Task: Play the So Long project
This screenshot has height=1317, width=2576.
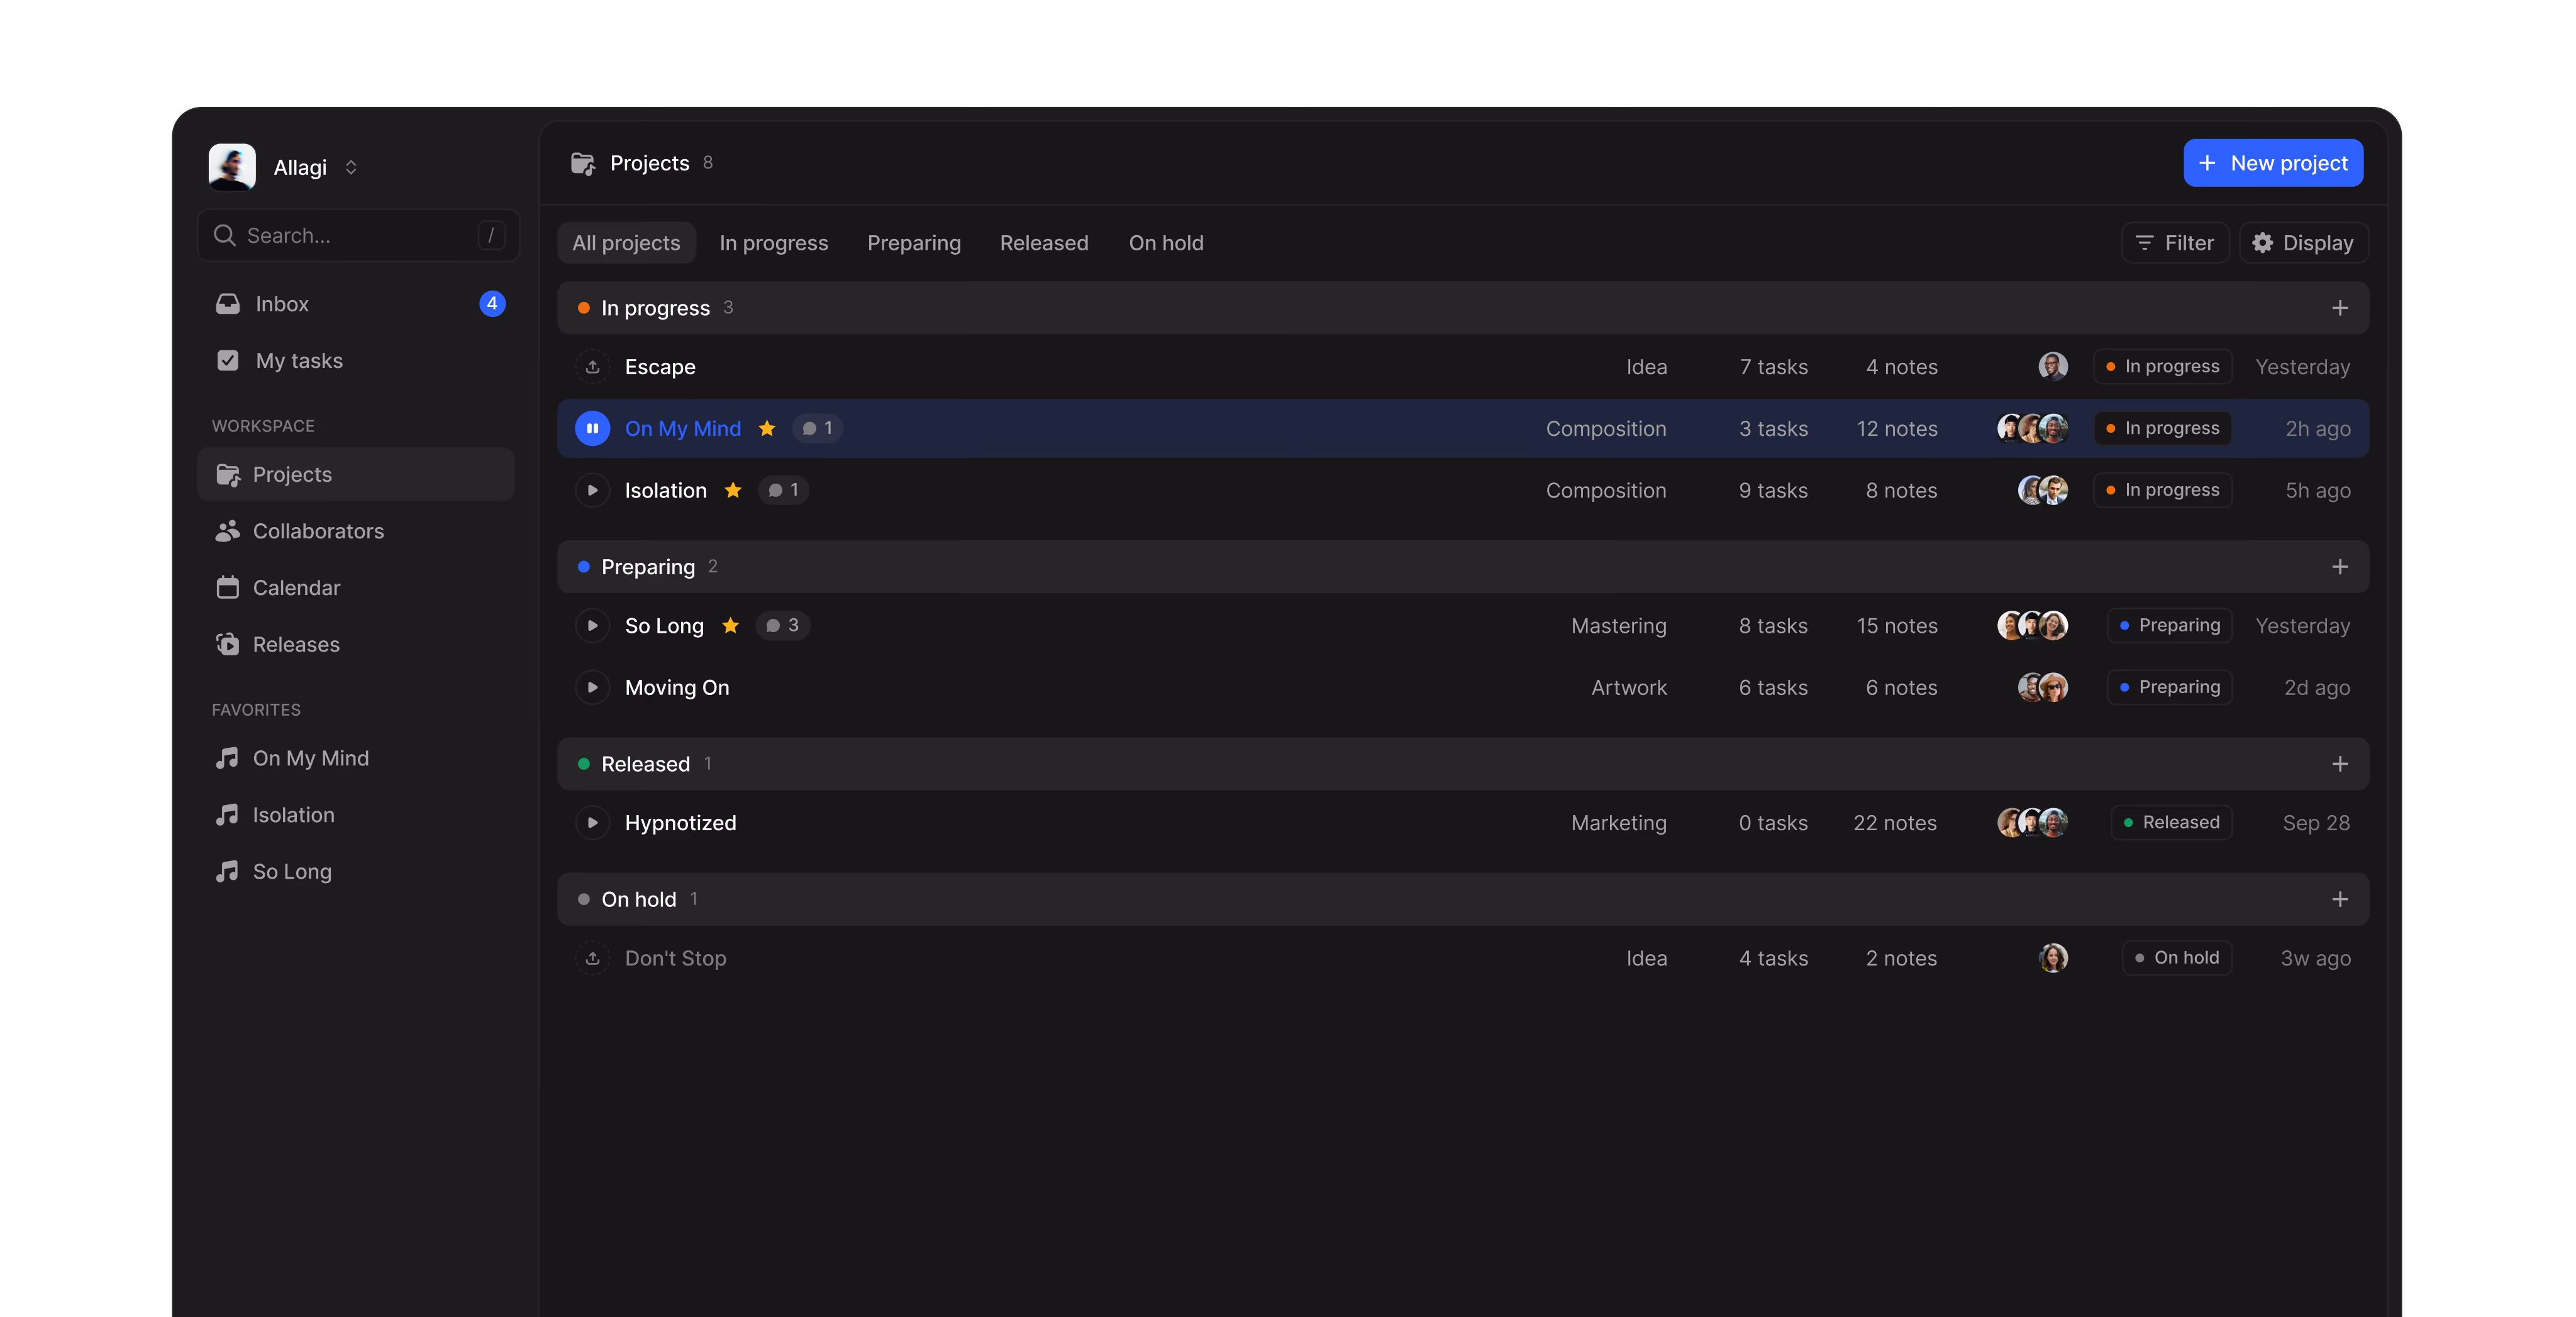Action: [x=592, y=625]
